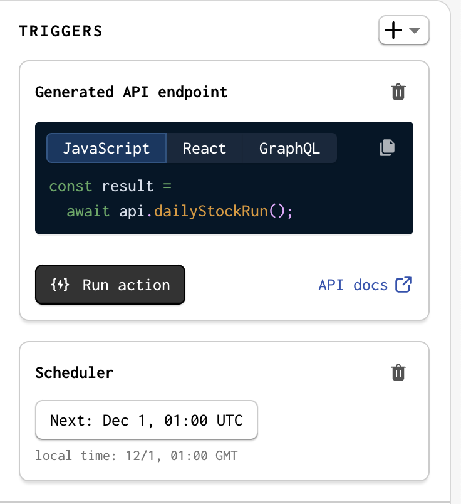The width and height of the screenshot is (461, 504).
Task: Switch to the React code tab
Action: click(204, 148)
